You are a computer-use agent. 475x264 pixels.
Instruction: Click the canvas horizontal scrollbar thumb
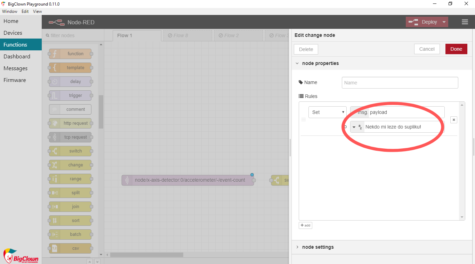point(147,255)
